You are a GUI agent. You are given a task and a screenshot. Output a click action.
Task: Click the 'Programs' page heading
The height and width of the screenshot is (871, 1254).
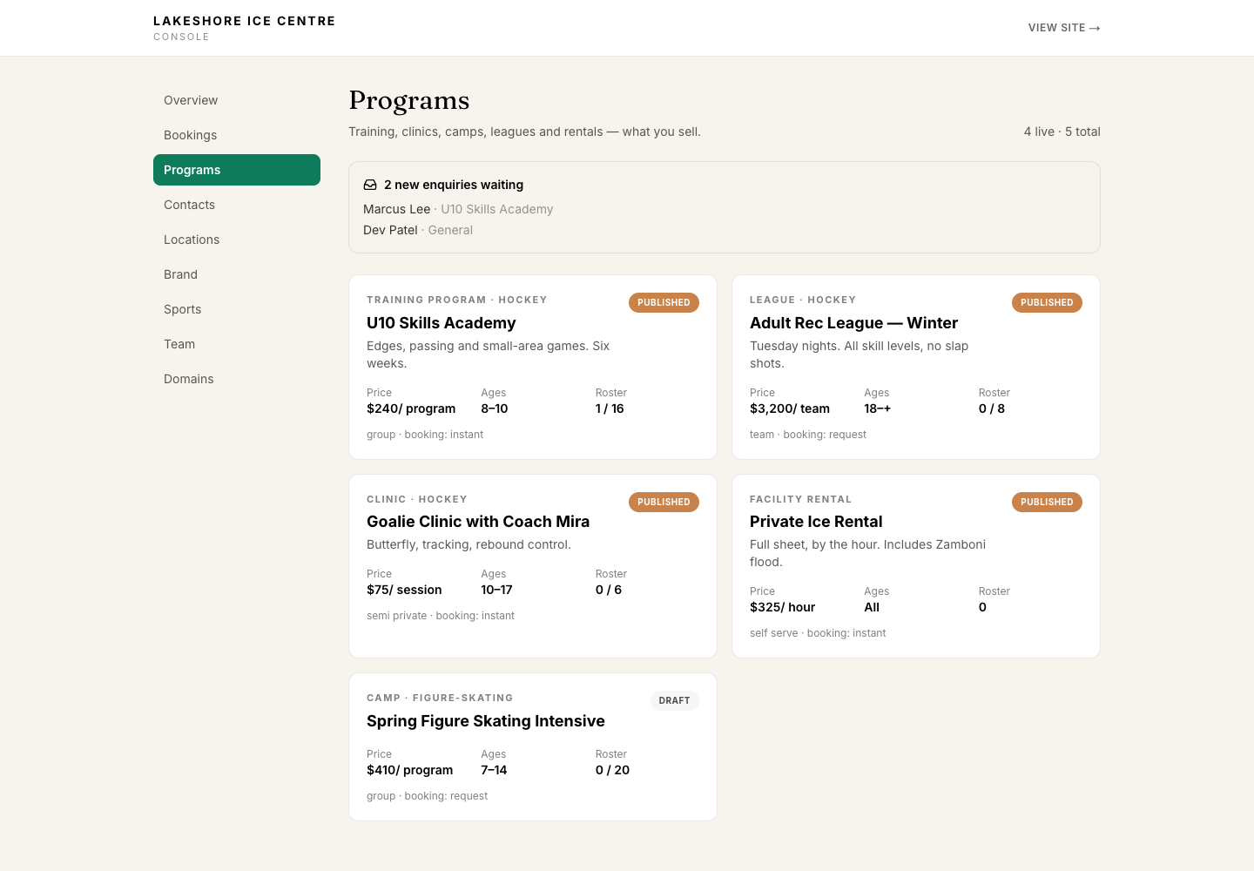click(x=409, y=100)
